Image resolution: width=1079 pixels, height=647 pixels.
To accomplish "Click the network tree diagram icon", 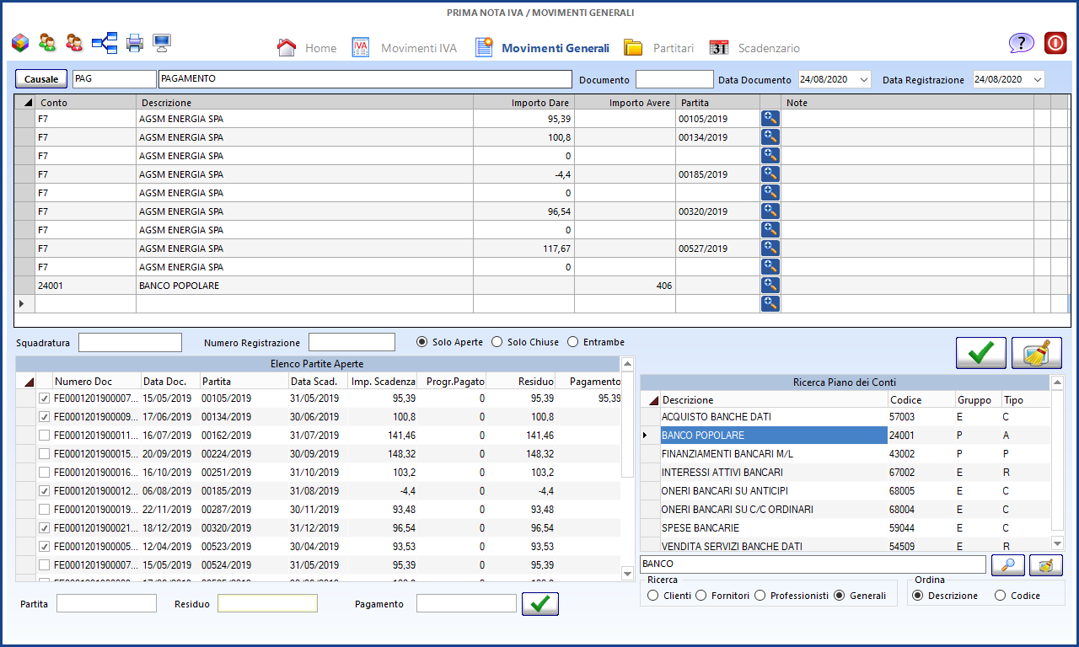I will pyautogui.click(x=105, y=42).
